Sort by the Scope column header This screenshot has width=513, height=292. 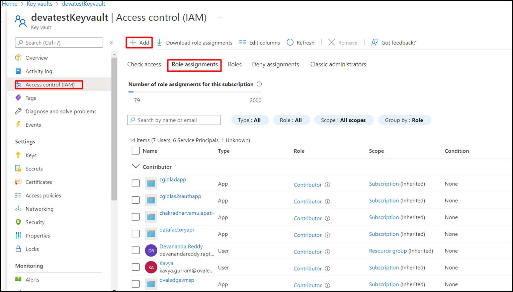point(376,151)
